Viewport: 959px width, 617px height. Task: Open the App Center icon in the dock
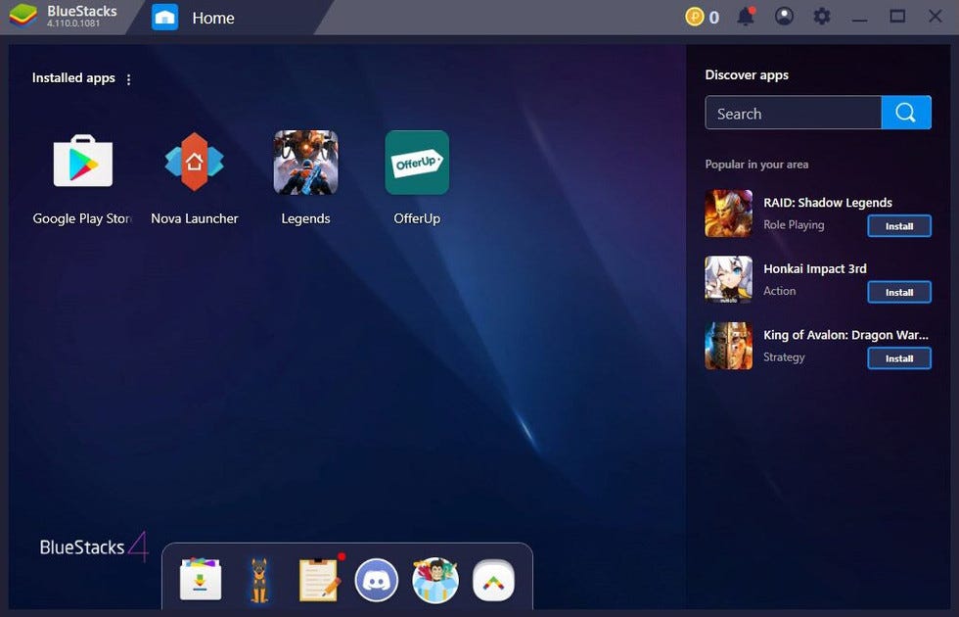pos(200,580)
